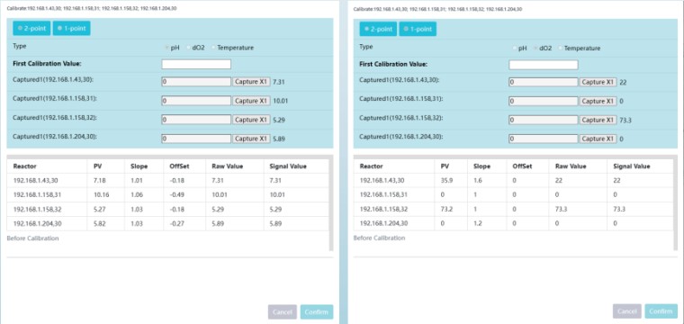Capture X1 for 192.168.1.158,32 in left dialog

[x=251, y=120]
